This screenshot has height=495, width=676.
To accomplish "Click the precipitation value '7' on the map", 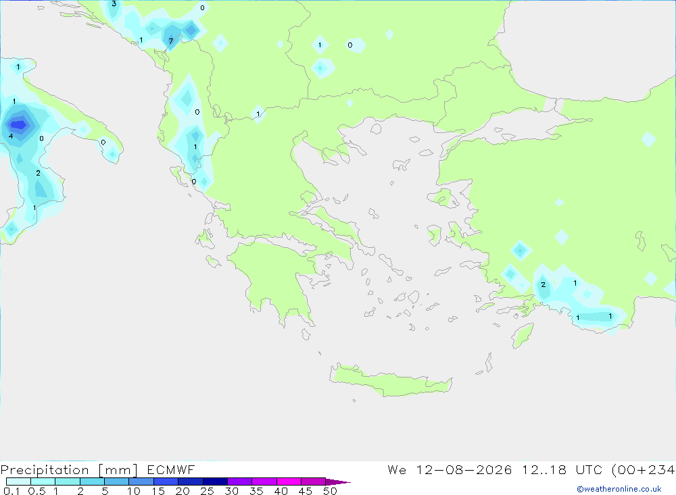I will (171, 41).
